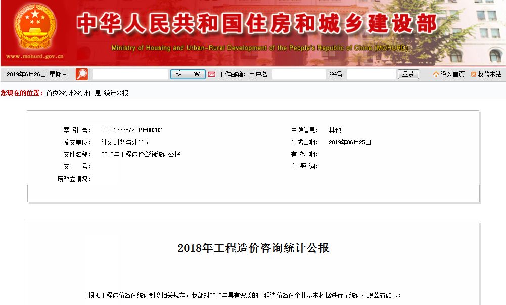
Task: Click the index number 000013338/2019-00202
Action: tap(131, 130)
